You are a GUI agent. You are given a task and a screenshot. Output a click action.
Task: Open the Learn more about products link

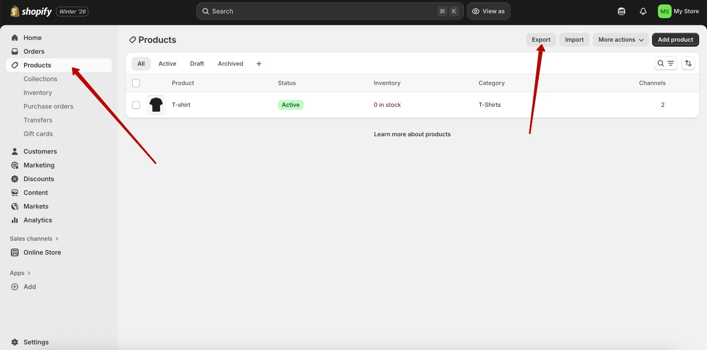[x=412, y=134]
